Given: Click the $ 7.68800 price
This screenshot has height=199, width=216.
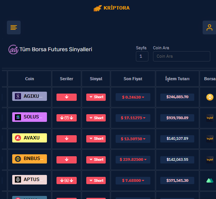Looking at the screenshot, I should [x=133, y=180].
